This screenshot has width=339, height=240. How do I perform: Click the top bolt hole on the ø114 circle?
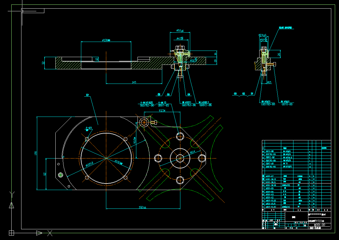pyautogui.click(x=180, y=136)
